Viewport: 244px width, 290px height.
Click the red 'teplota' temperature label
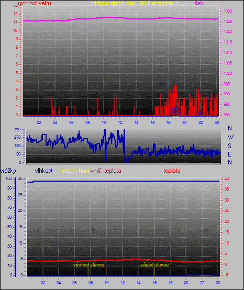click(x=172, y=171)
